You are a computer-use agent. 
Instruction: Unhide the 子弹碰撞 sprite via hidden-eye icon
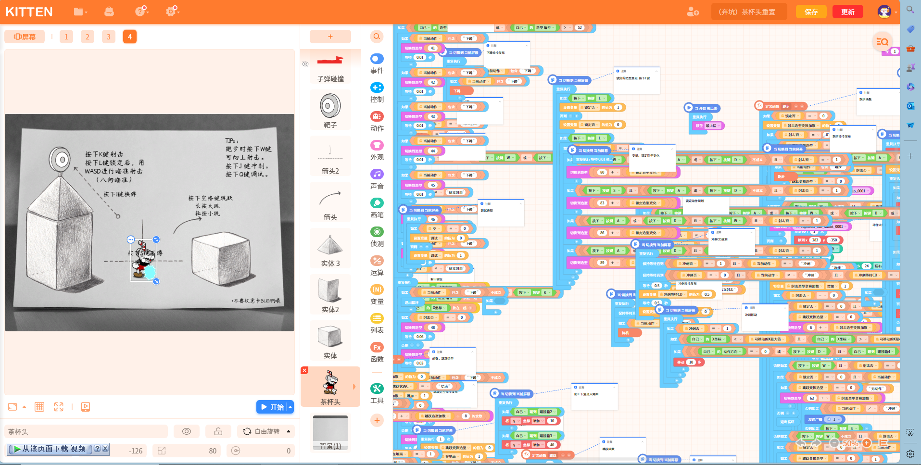coord(305,64)
